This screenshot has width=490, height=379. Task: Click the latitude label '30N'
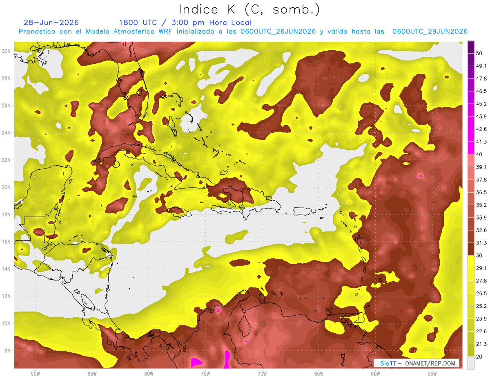6,51
